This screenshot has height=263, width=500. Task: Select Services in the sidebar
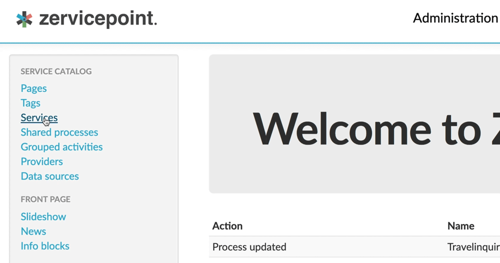[39, 118]
